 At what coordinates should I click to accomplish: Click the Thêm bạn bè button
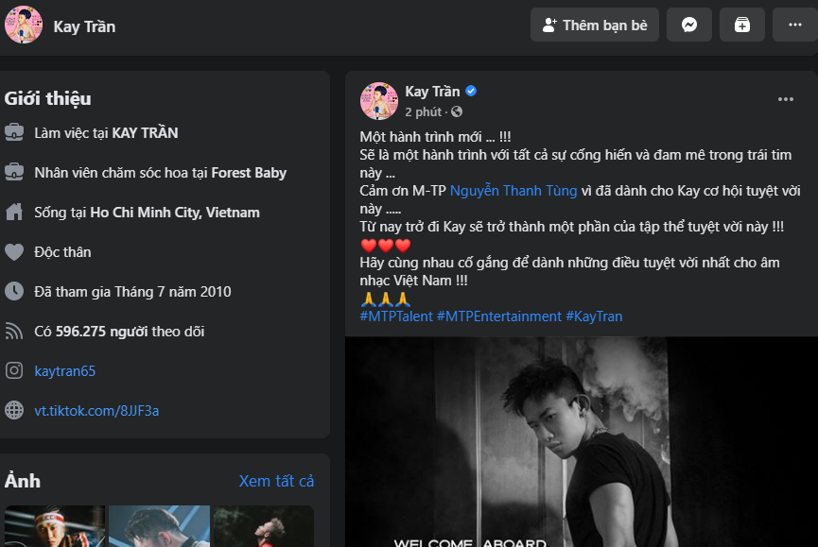pos(595,26)
